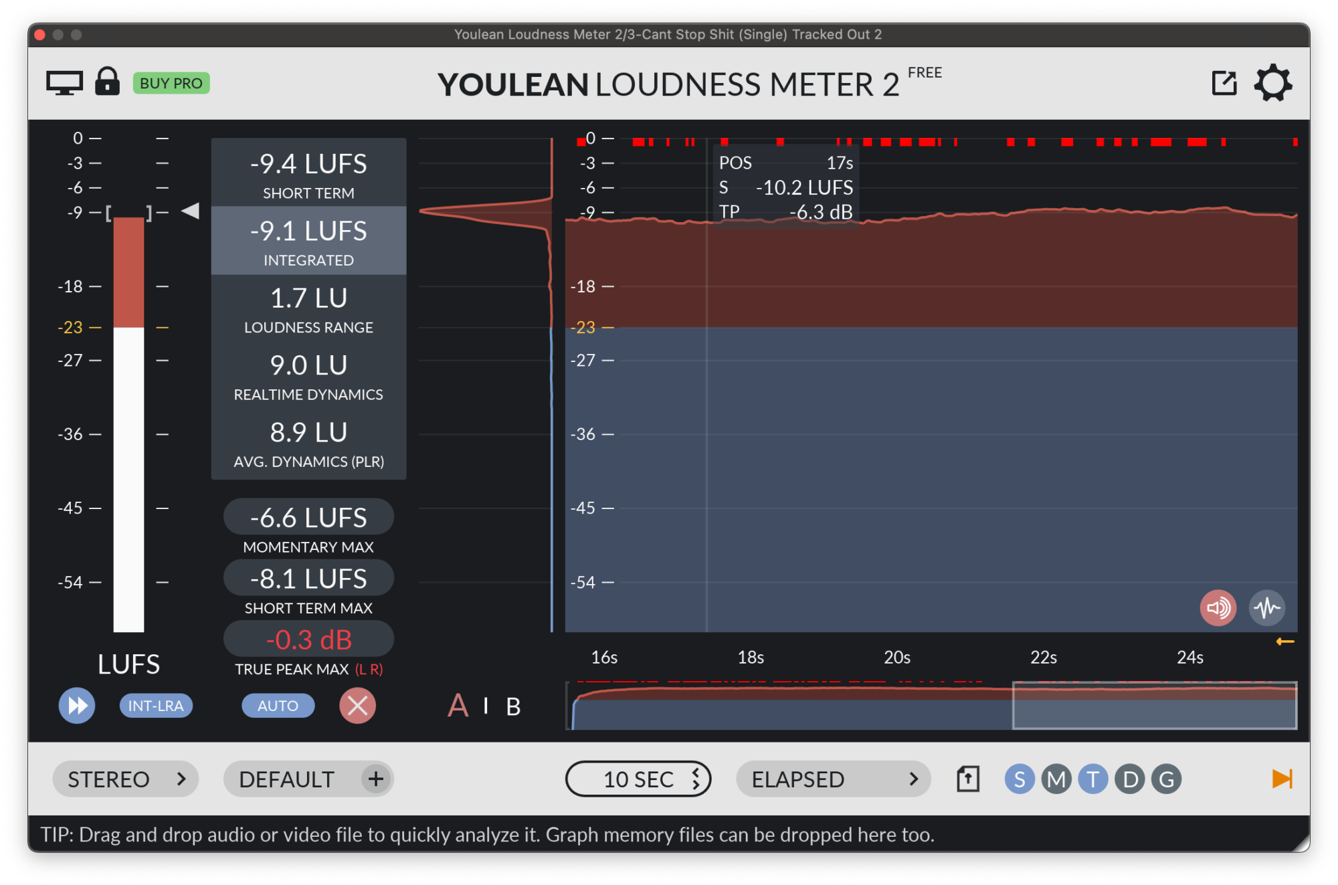Click the vertical LUFS level meter bar
Image resolution: width=1338 pixels, height=885 pixels.
[128, 423]
